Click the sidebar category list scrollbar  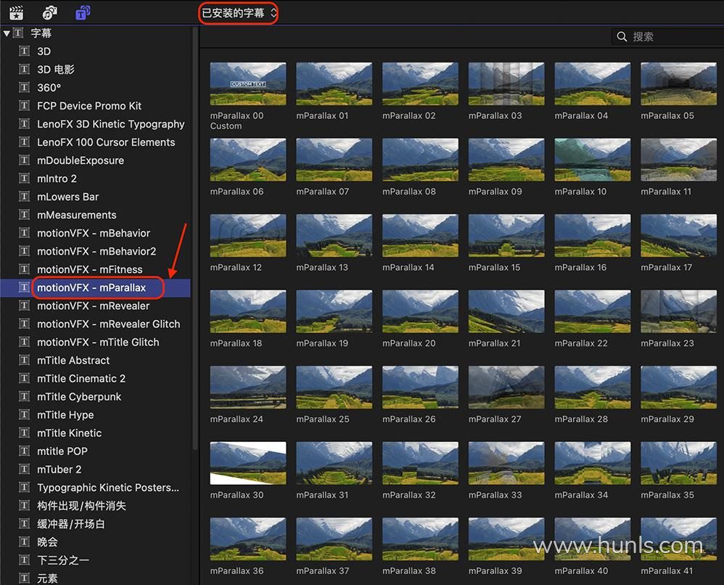coord(195,238)
